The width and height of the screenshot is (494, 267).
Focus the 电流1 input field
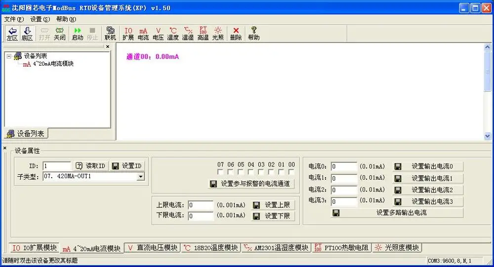click(344, 179)
